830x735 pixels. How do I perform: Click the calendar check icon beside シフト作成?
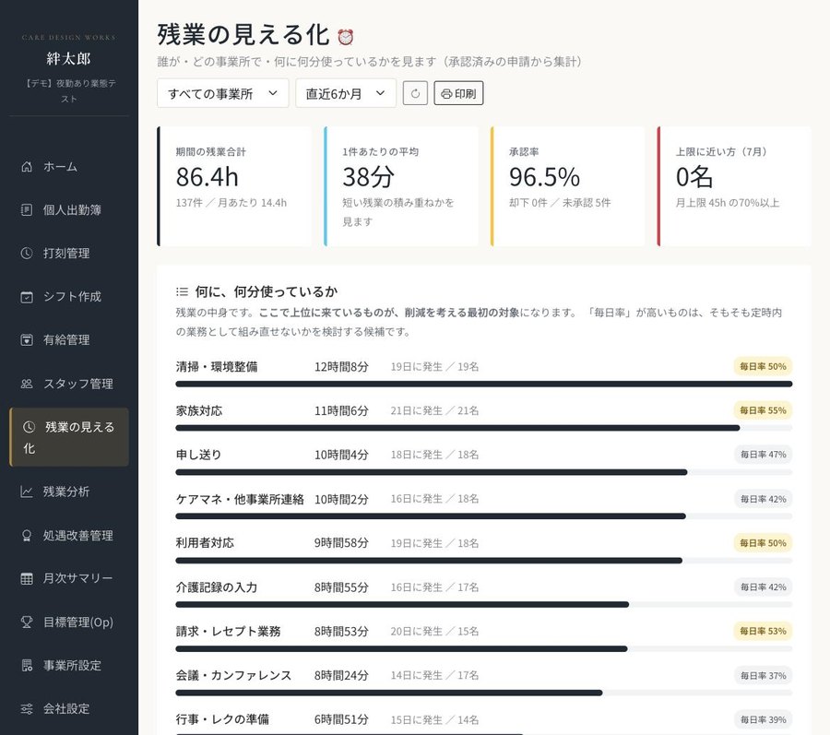(x=27, y=297)
